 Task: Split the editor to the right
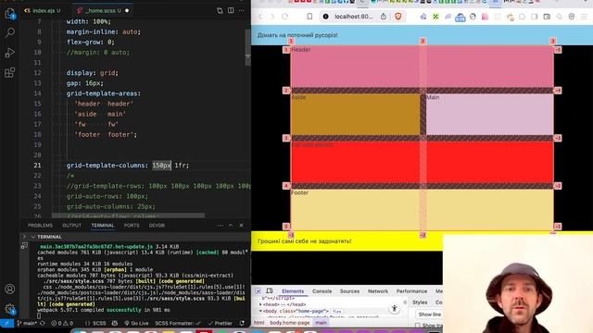pyautogui.click(x=231, y=10)
